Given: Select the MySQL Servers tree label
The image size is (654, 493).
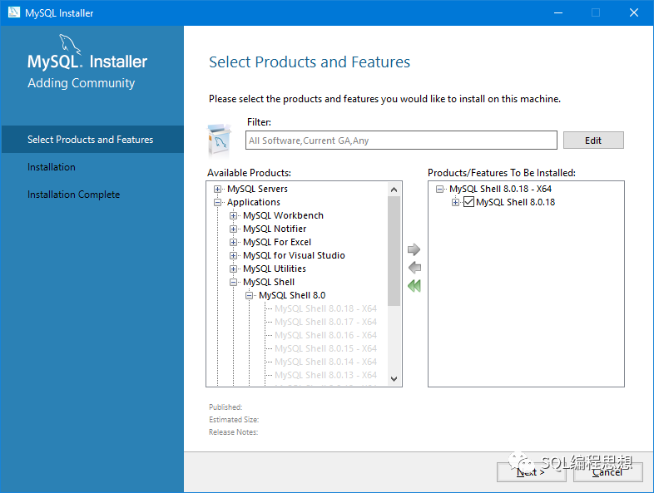Looking at the screenshot, I should click(x=257, y=189).
